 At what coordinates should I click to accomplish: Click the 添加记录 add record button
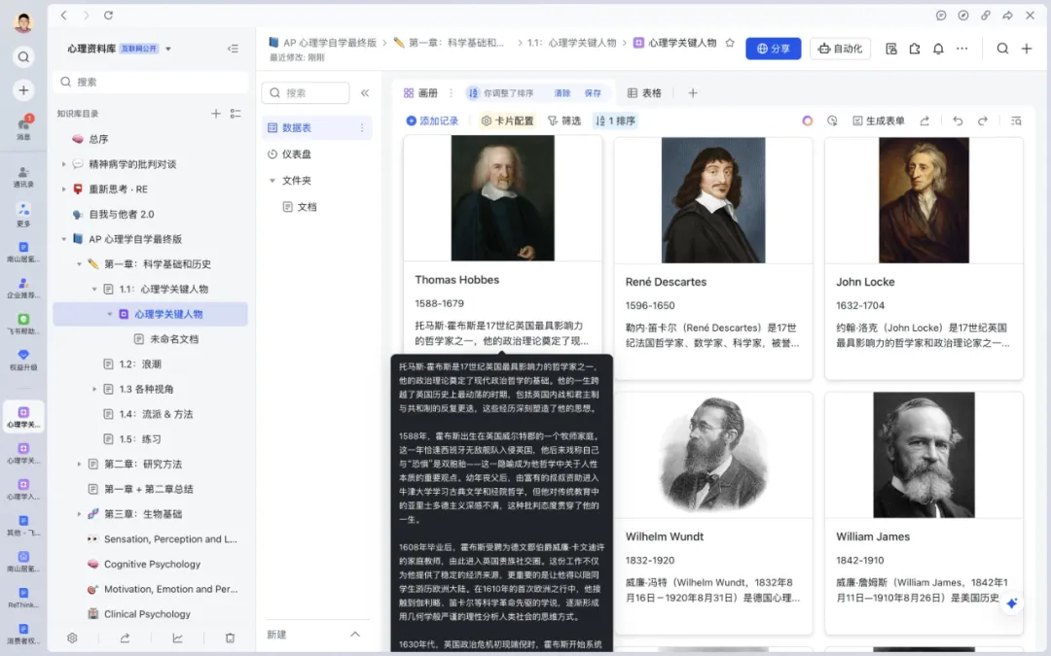click(x=434, y=120)
